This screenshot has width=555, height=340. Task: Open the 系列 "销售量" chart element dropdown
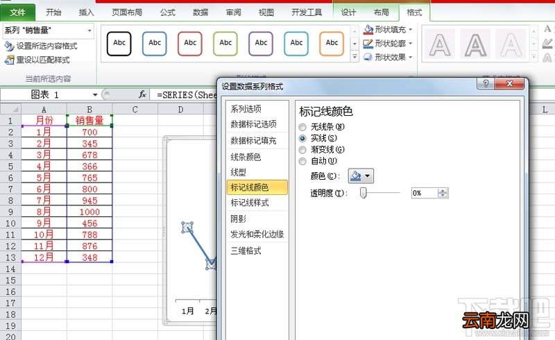(x=89, y=31)
